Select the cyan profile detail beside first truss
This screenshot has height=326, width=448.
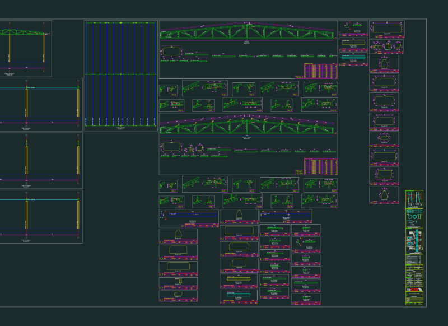(x=353, y=59)
